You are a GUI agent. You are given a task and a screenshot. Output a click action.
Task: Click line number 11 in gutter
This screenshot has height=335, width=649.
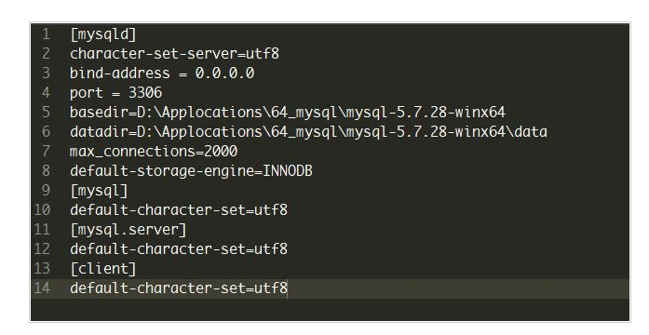click(x=42, y=230)
